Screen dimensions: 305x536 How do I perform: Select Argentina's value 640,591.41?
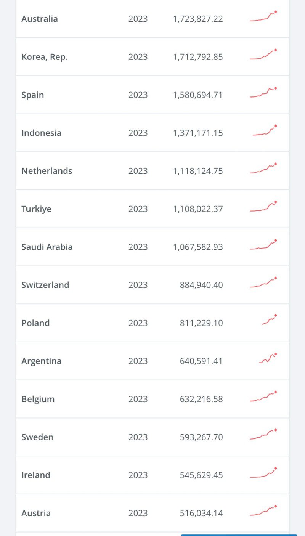[201, 361]
